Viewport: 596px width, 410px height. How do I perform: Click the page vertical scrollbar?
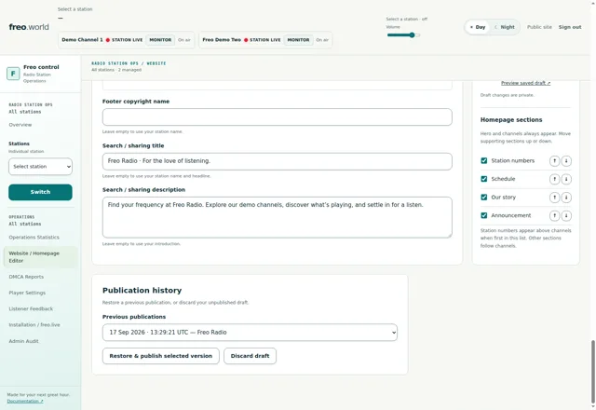coord(592,373)
